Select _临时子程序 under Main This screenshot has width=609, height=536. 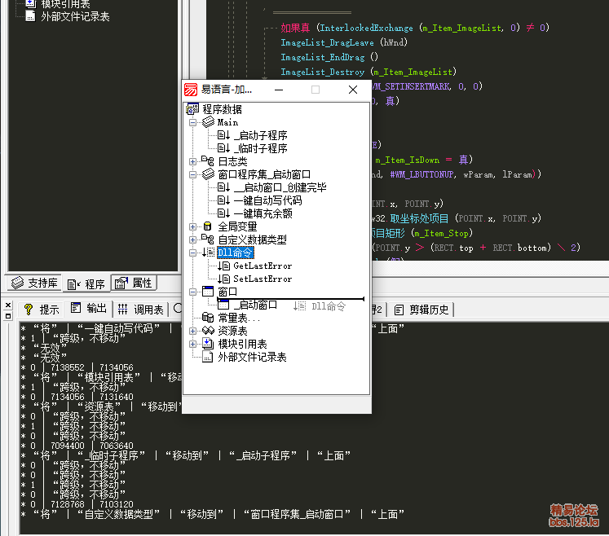(260, 148)
